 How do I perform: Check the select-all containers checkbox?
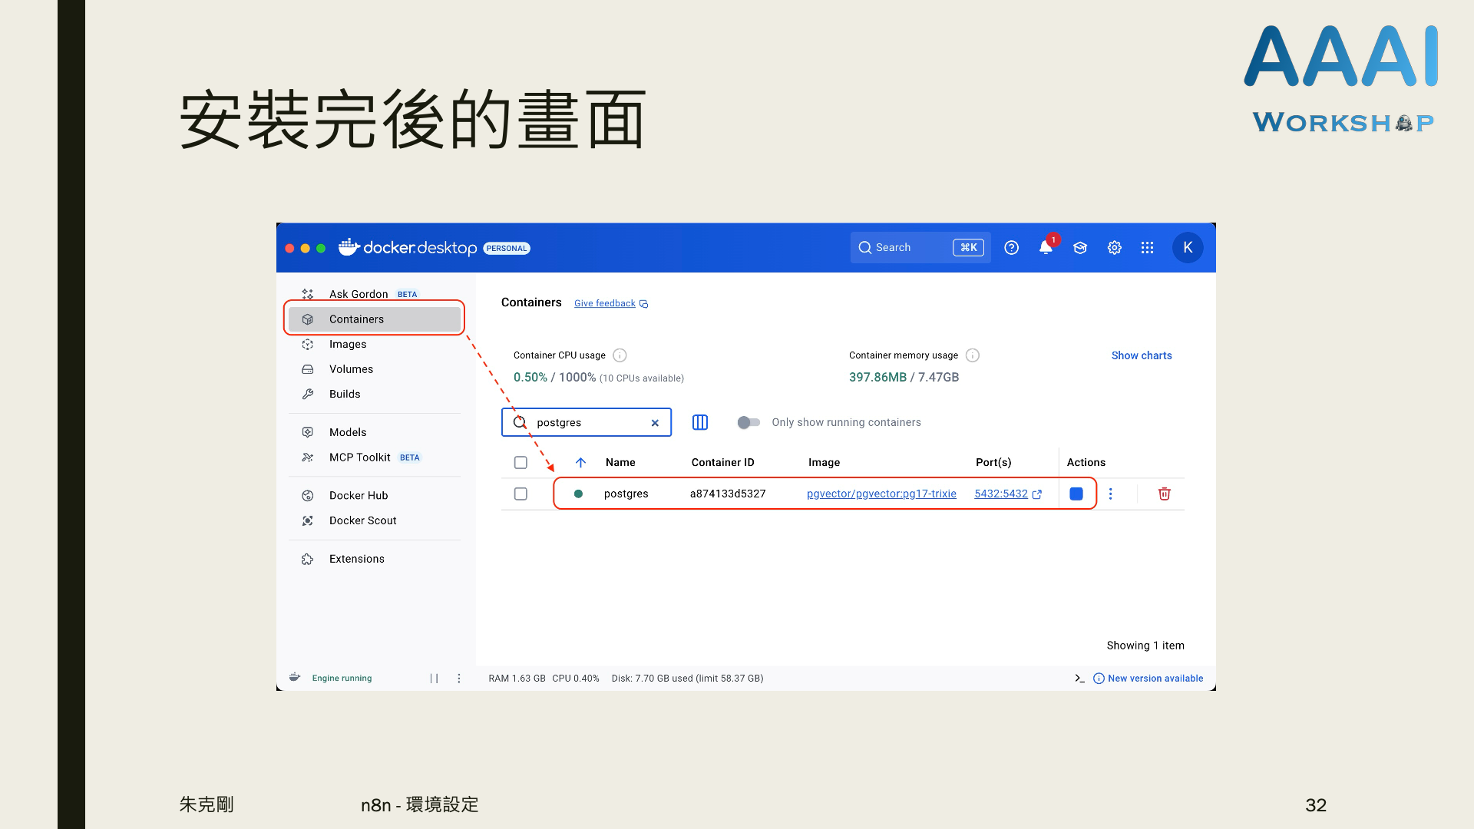click(521, 462)
